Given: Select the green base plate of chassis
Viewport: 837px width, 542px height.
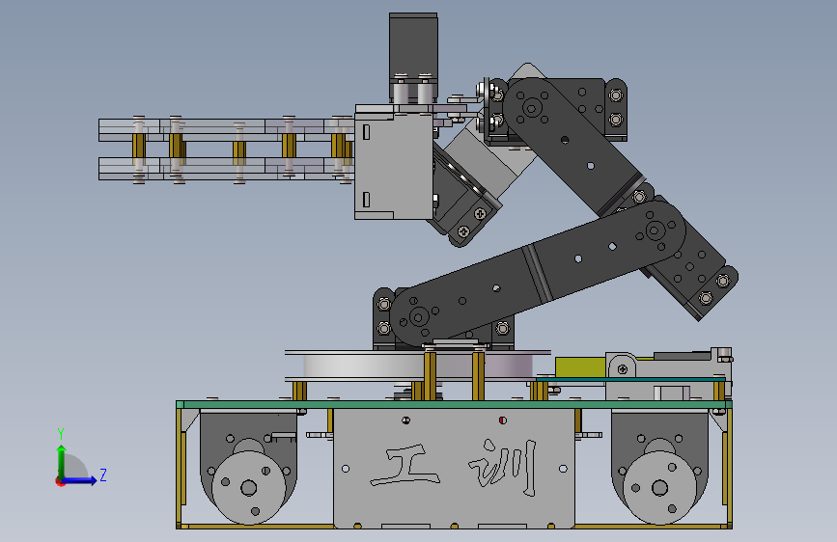Looking at the screenshot, I should (454, 404).
